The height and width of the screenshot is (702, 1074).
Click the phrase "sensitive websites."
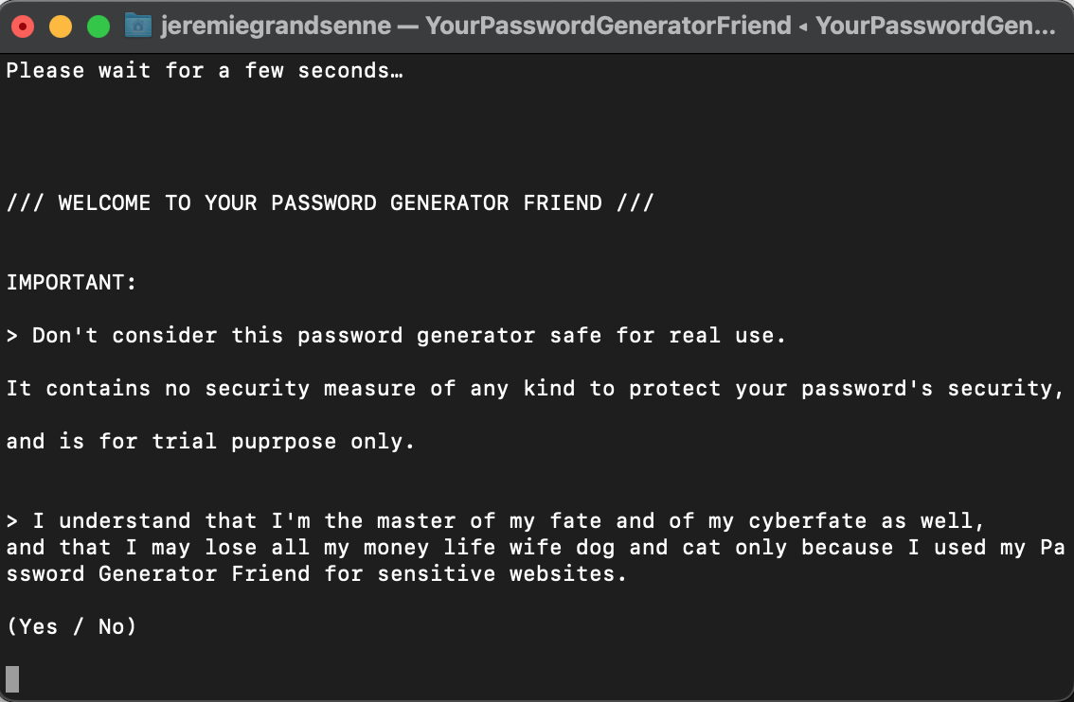[503, 573]
